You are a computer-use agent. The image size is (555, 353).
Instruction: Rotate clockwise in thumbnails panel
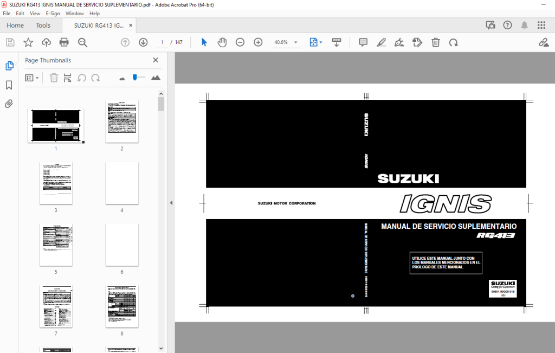95,78
